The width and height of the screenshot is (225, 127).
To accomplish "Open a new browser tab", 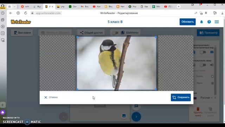I will 179,6.
